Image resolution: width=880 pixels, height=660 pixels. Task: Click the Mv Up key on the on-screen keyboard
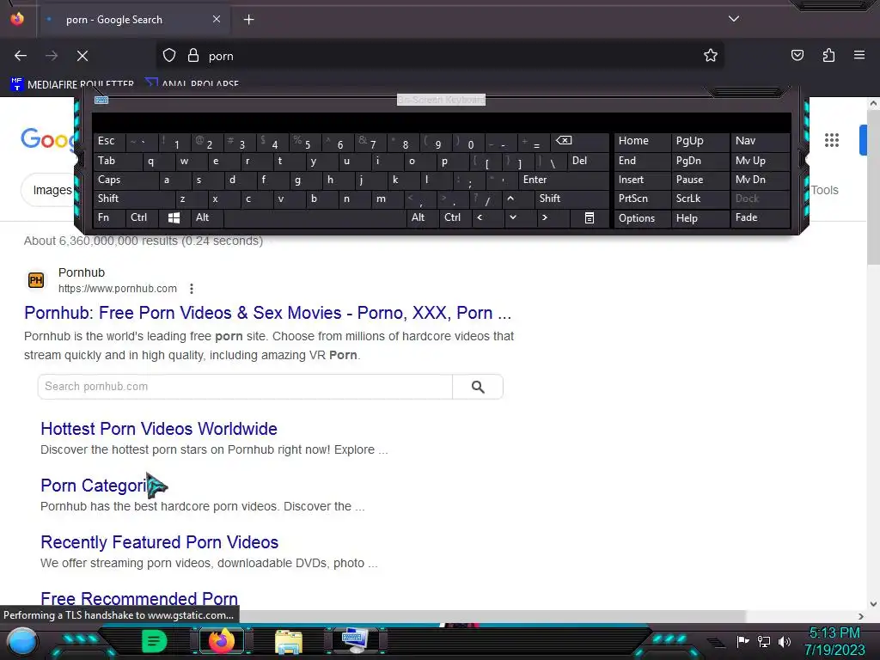click(x=760, y=161)
